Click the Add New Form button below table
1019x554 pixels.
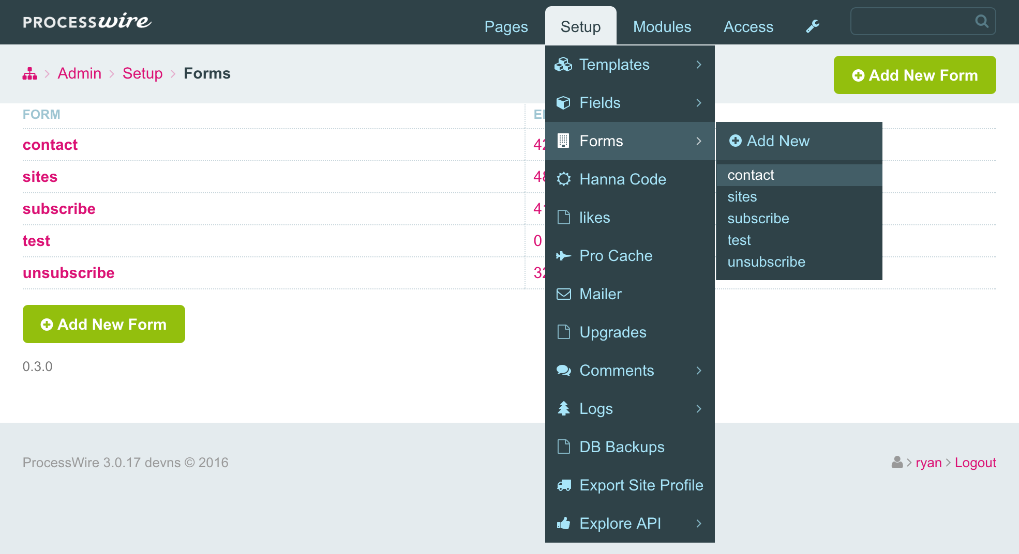[x=104, y=324]
